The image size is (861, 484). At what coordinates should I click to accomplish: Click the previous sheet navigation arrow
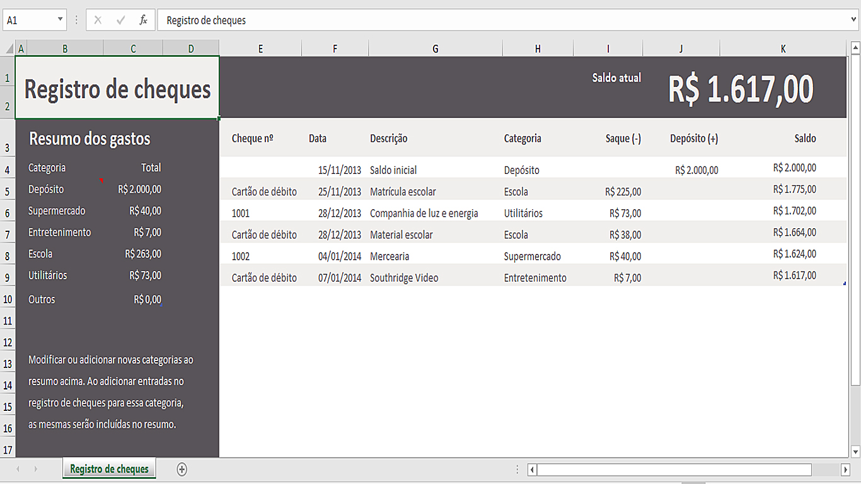click(x=18, y=469)
